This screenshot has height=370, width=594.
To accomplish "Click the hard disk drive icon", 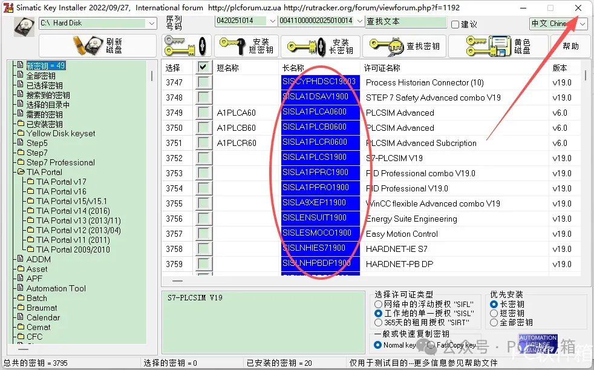I will [x=24, y=27].
